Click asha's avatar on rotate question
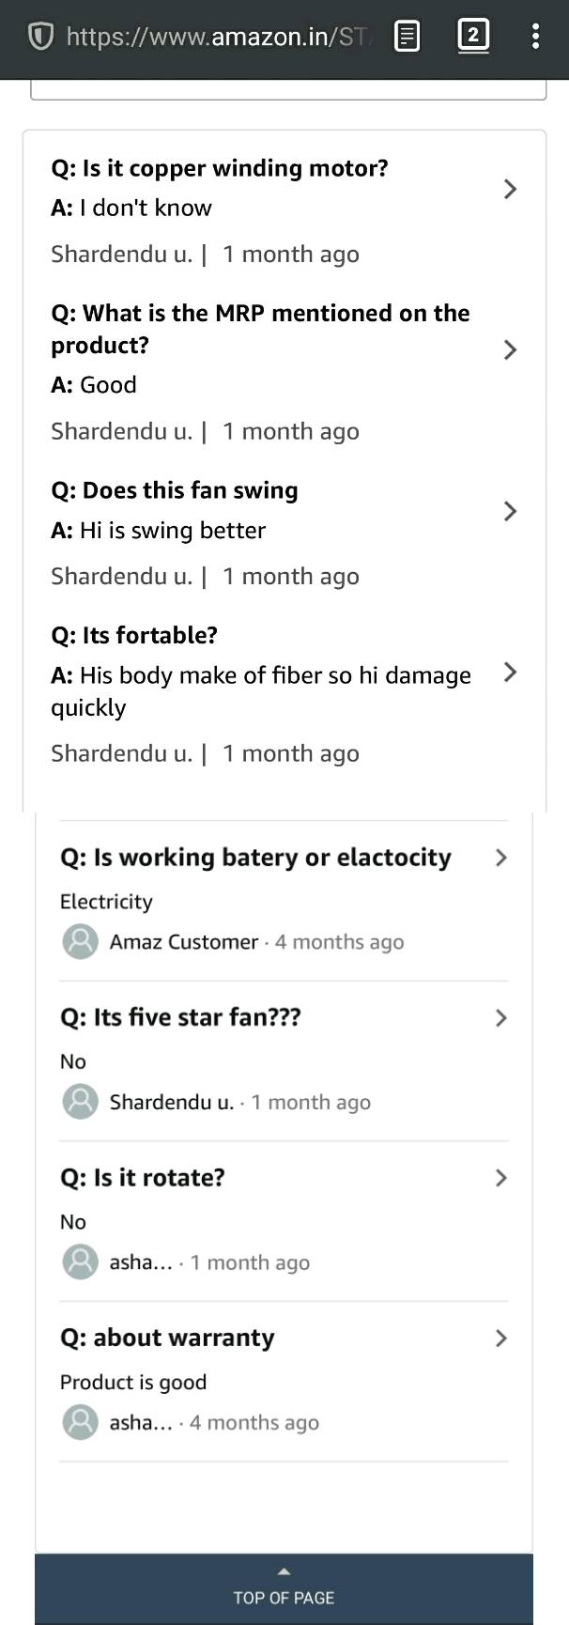The image size is (569, 1625). point(80,1261)
